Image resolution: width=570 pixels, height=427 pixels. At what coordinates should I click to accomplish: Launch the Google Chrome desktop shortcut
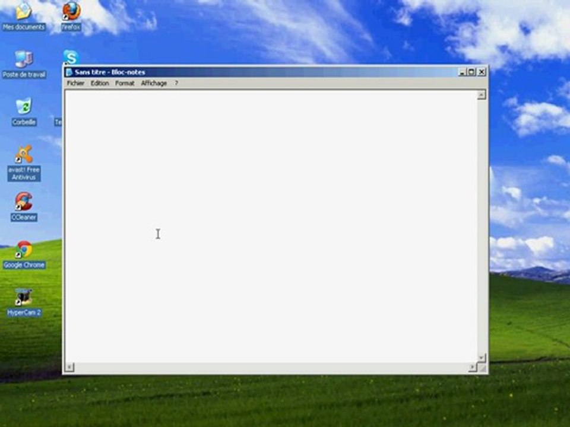point(24,254)
